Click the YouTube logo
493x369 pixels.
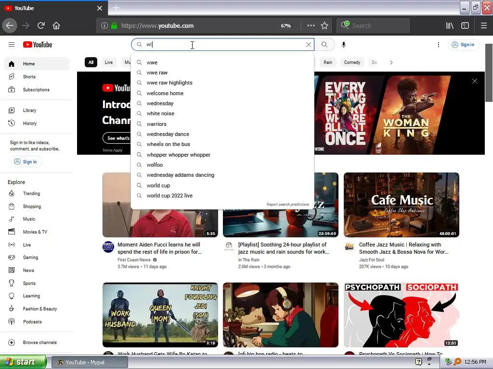tap(38, 45)
